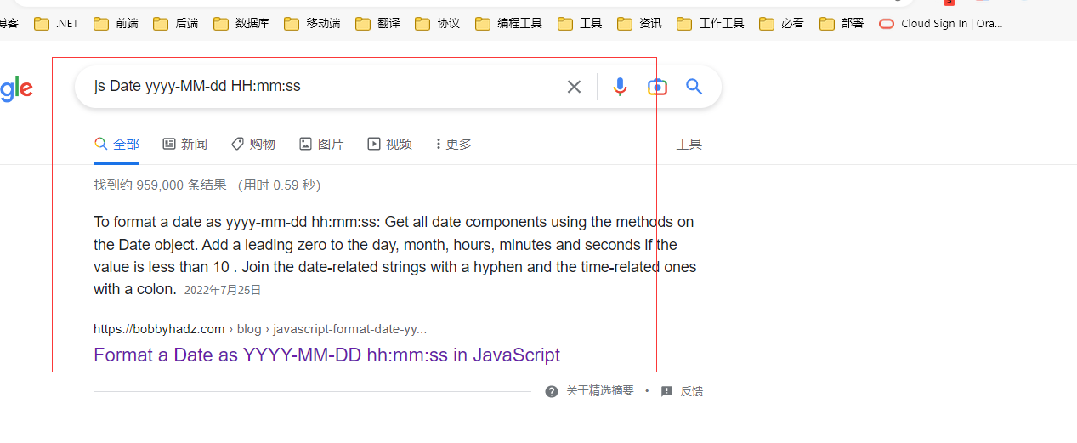Open the 编程工具 bookmarks folder
This screenshot has height=443, width=1077.
[x=508, y=24]
